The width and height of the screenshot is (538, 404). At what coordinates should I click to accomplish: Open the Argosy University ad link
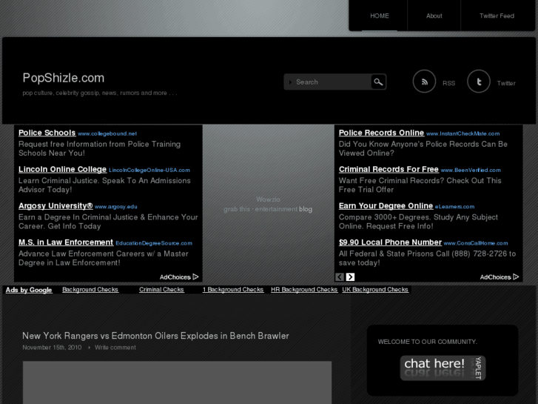pos(56,206)
